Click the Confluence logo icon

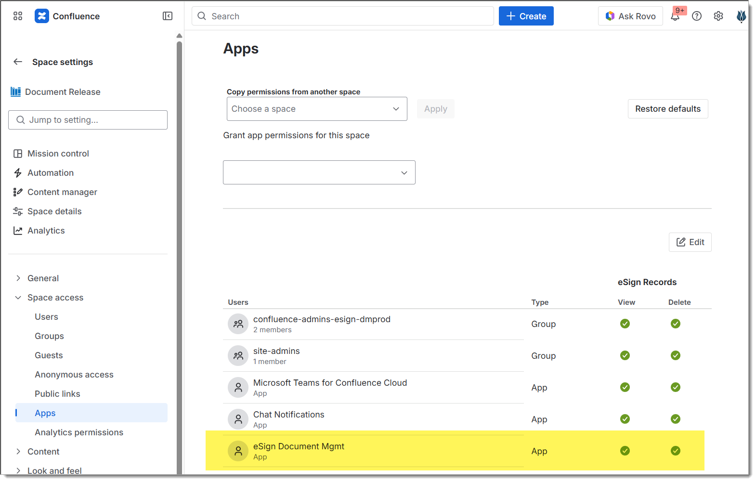[42, 16]
